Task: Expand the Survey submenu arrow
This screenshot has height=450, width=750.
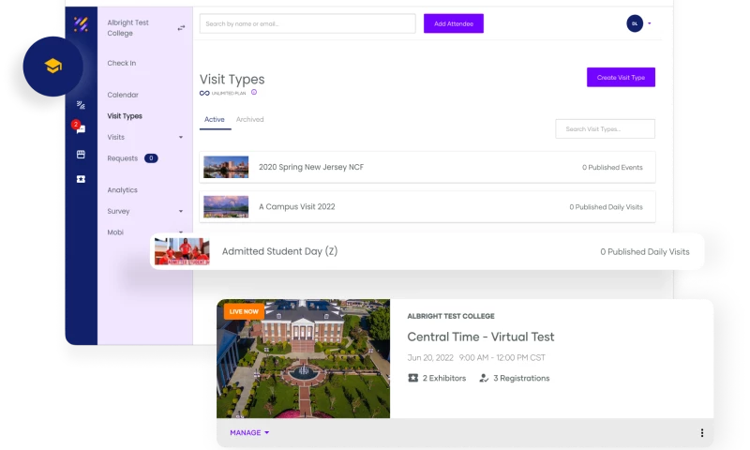Action: [181, 211]
